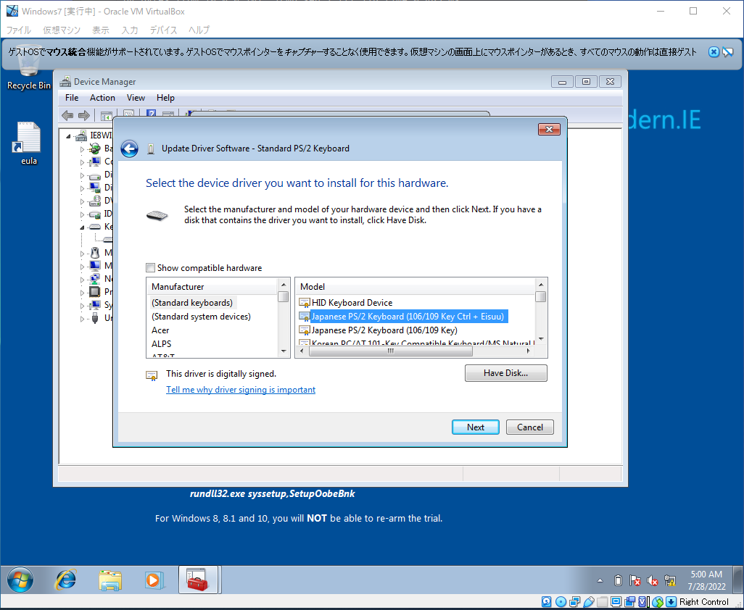Expand the DVD drives (DV) tree node
The image size is (744, 610).
[x=82, y=201]
